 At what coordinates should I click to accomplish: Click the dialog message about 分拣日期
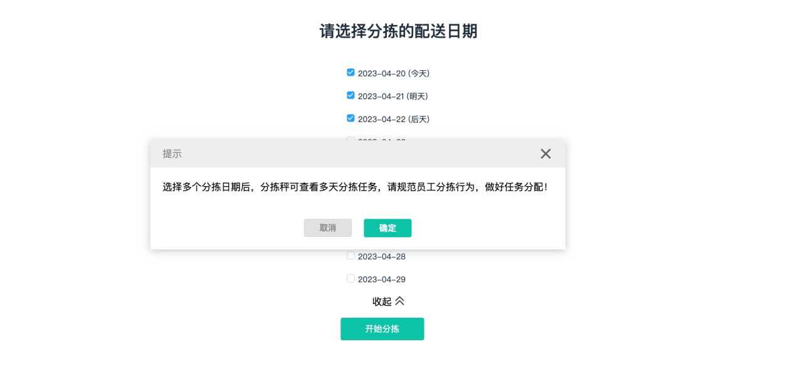tap(355, 187)
